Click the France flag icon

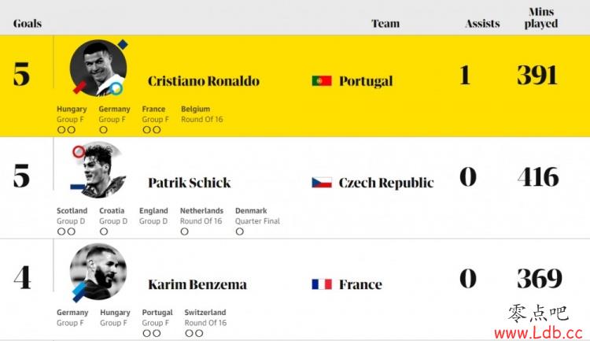click(x=322, y=284)
